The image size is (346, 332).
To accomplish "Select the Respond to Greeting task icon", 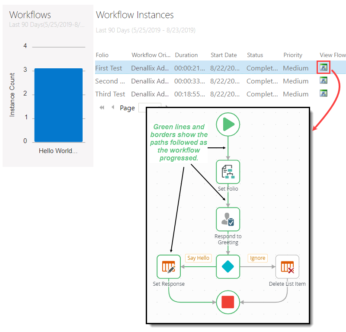I will (227, 219).
